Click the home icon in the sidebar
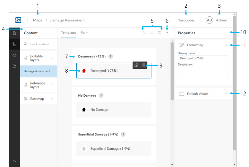The image size is (249, 167). click(x=14, y=33)
